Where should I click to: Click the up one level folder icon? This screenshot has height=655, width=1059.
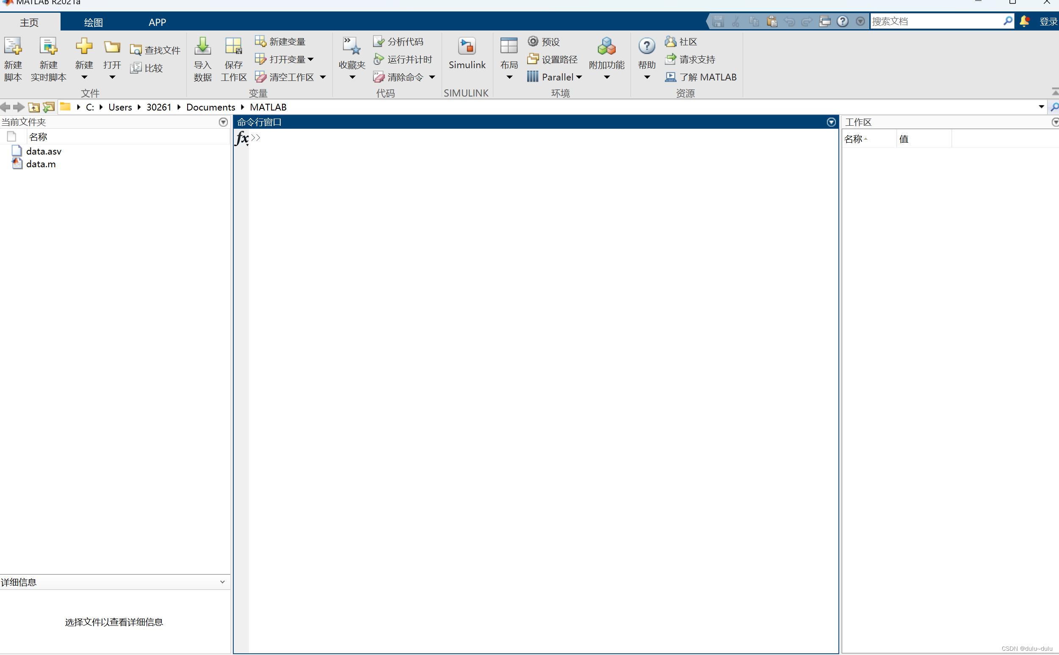(x=34, y=107)
